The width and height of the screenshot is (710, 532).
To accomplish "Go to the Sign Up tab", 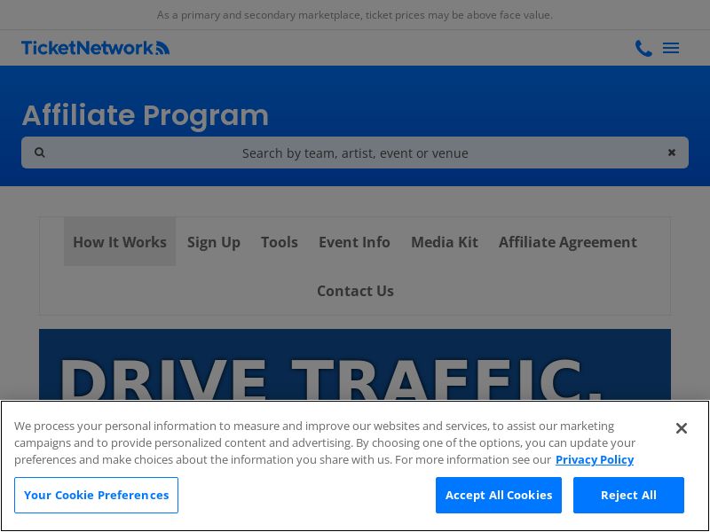I will tap(214, 242).
